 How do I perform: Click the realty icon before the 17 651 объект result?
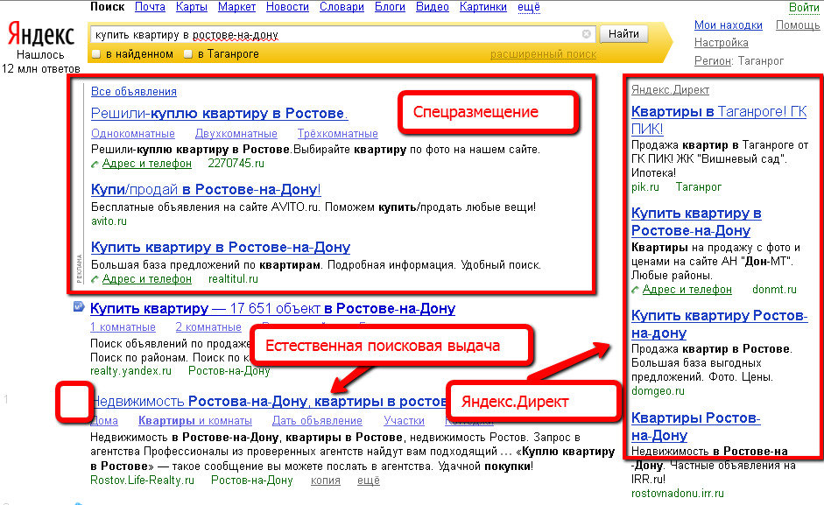[x=79, y=306]
